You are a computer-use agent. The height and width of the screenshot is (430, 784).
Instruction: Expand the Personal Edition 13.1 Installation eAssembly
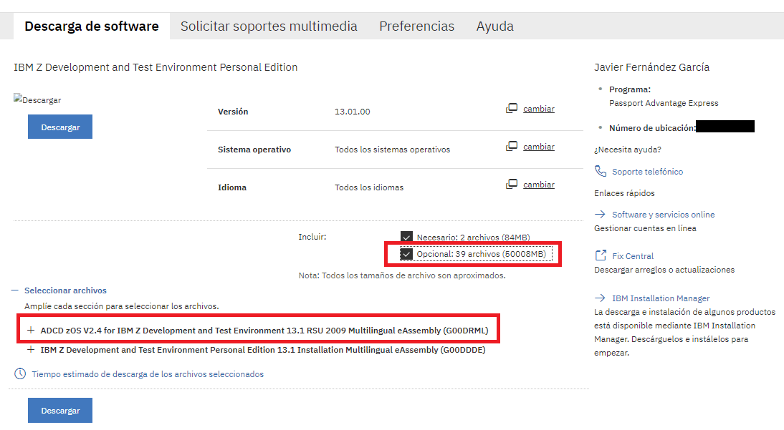click(x=31, y=350)
